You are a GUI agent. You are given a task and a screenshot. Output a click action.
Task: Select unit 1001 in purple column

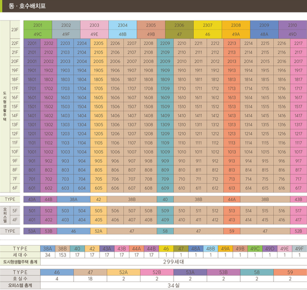pyautogui.click(x=32, y=152)
